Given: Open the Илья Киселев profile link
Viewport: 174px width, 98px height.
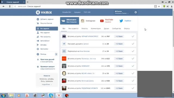Looking at the screenshot, I should 85,51.
